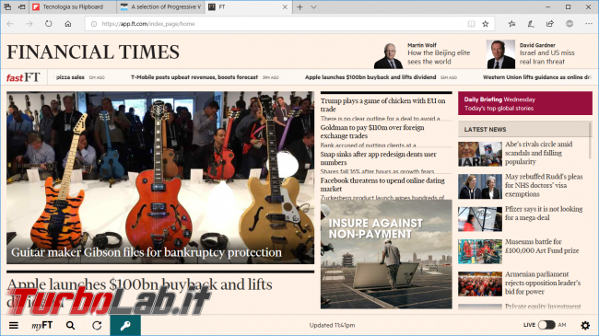Screen dimensions: 599x336
Task: Click the Updated 11:41pm status text
Action: click(x=332, y=325)
